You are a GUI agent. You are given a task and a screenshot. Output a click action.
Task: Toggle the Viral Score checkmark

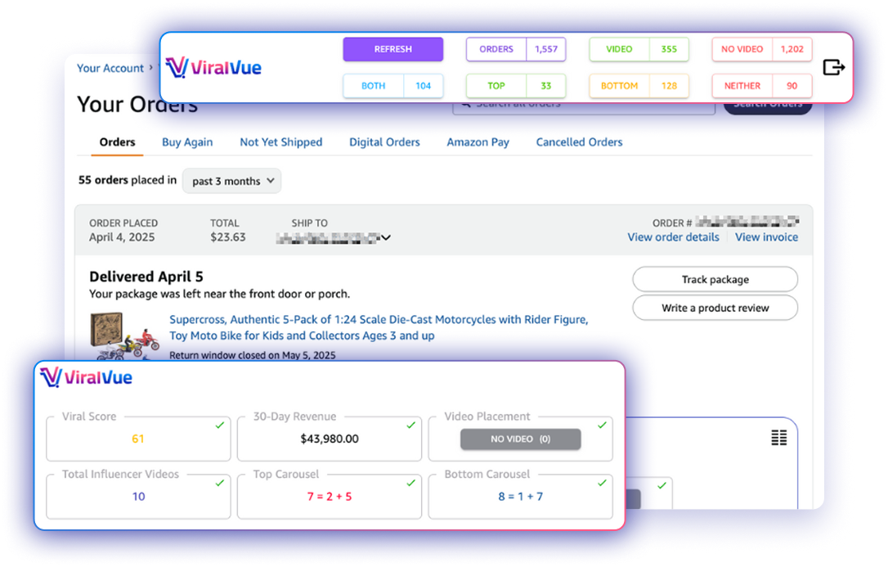(x=220, y=425)
